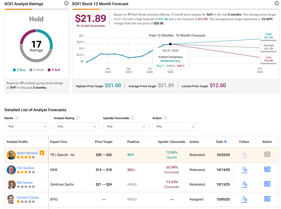281x209 pixels.
Task: Click info icon beside SOFI Analyst Ratings
Action: click(x=66, y=3)
